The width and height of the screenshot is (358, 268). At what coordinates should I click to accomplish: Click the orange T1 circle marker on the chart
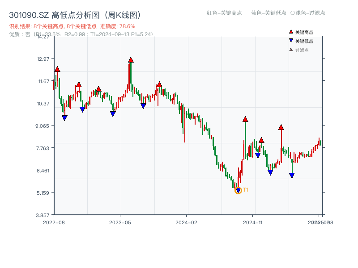pyautogui.click(x=238, y=190)
